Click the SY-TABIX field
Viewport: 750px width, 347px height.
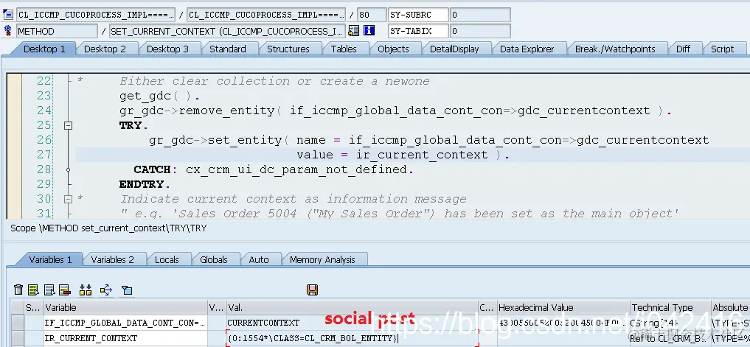tap(419, 31)
